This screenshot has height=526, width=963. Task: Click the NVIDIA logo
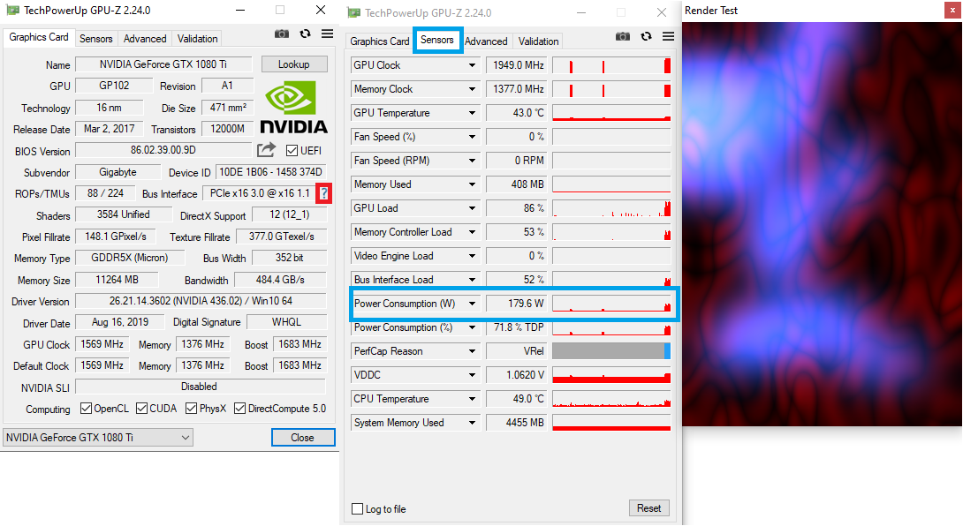(x=293, y=109)
